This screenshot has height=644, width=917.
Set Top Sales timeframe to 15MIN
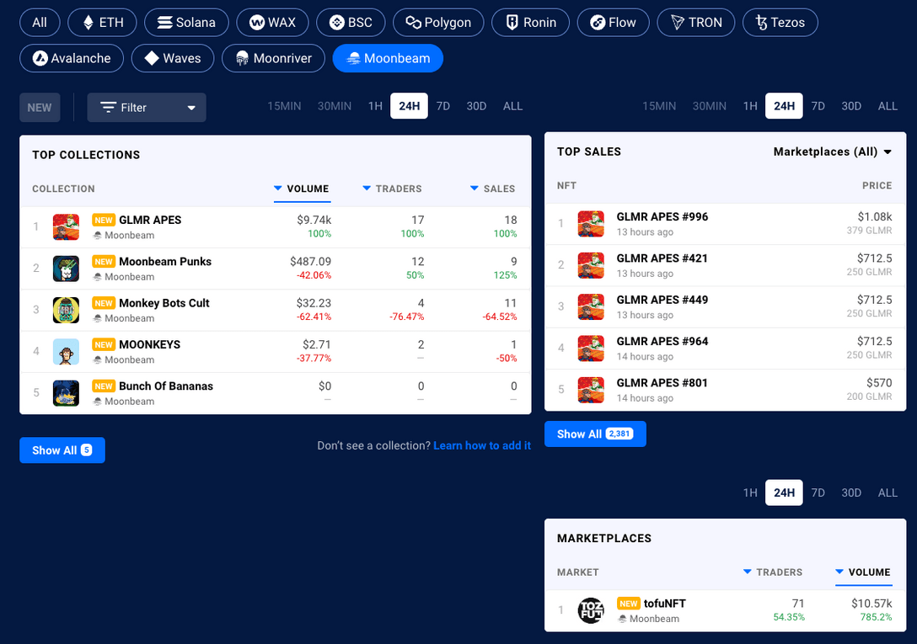click(659, 106)
